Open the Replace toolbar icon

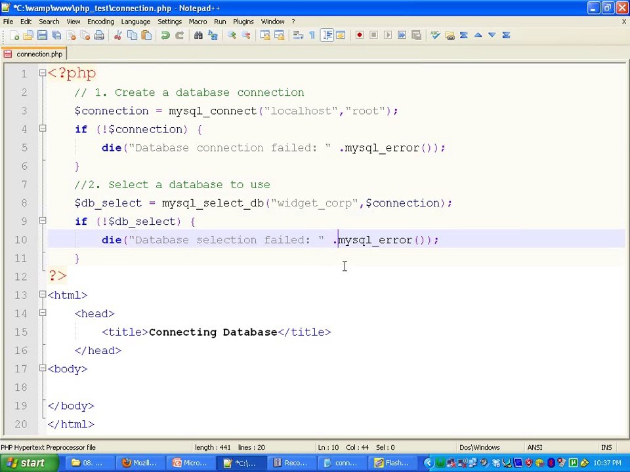point(213,35)
